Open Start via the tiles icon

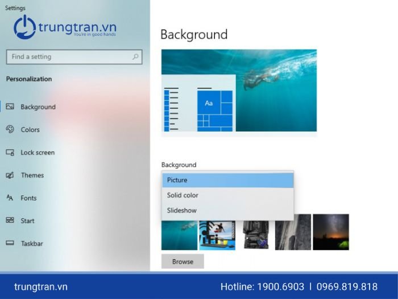pyautogui.click(x=10, y=220)
